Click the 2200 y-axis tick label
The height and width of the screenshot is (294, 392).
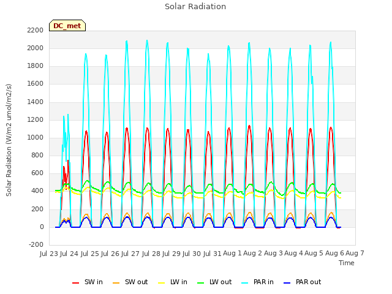pos(36,30)
